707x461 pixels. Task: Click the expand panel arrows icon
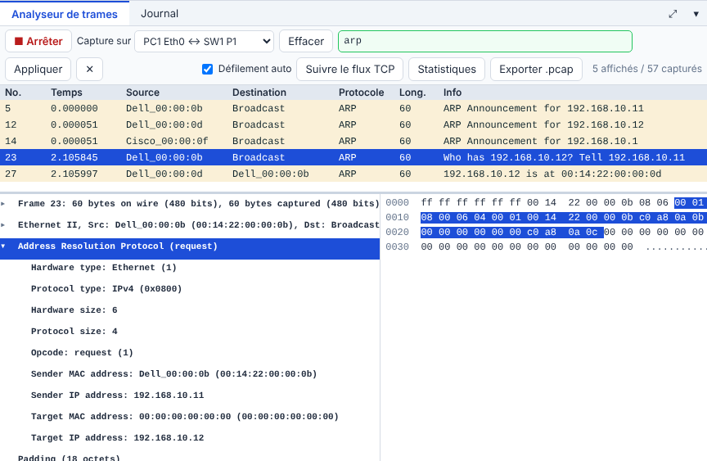tap(673, 14)
